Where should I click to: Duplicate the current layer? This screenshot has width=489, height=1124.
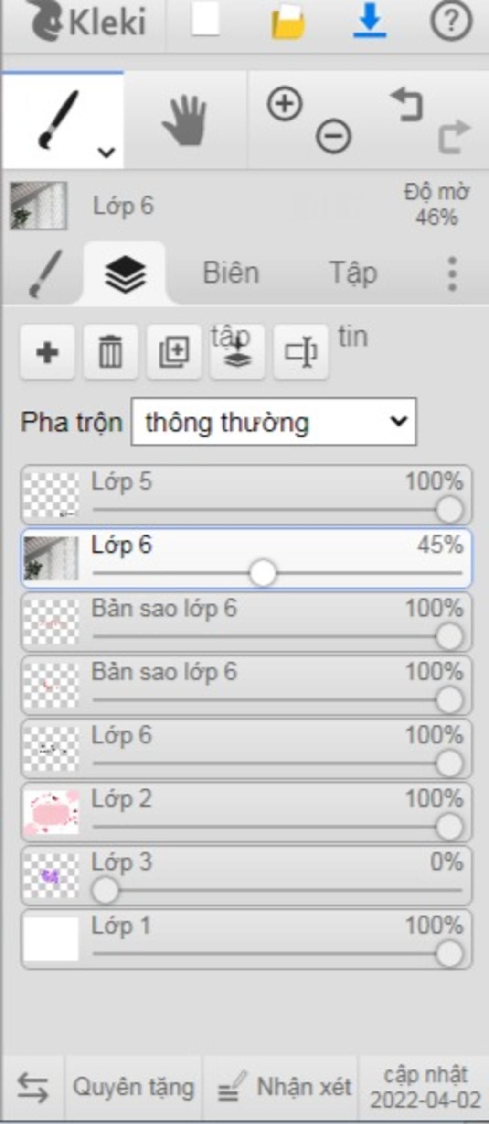coord(174,352)
